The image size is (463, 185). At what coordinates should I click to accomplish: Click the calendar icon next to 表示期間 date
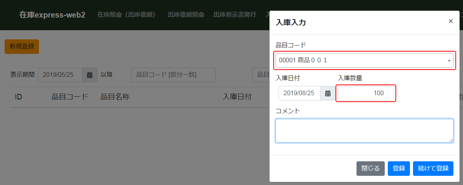coord(90,75)
